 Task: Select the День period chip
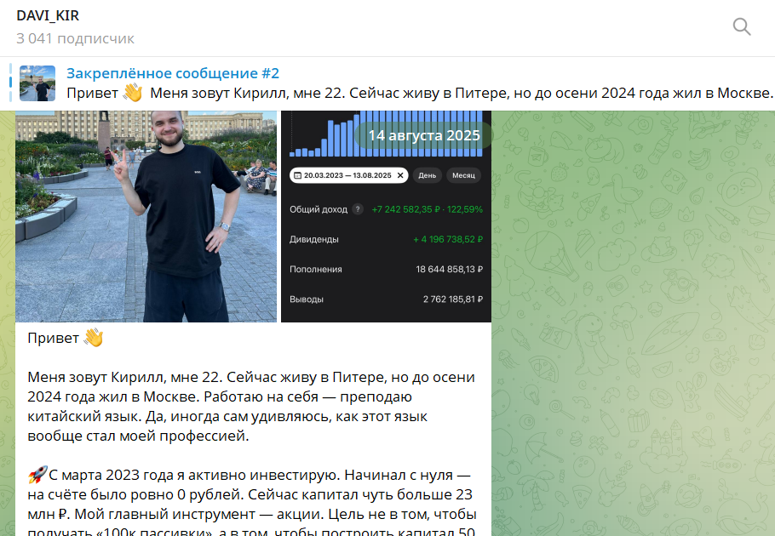(428, 175)
